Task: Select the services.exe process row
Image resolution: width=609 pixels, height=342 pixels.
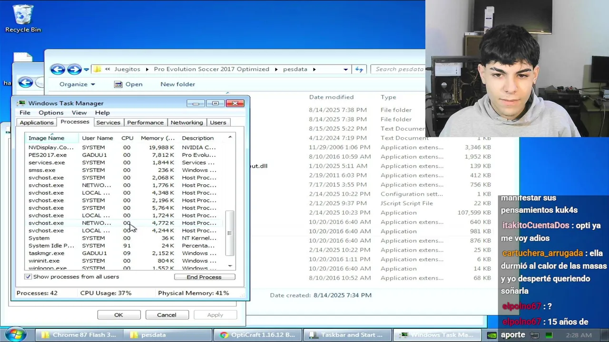Action: coord(125,162)
